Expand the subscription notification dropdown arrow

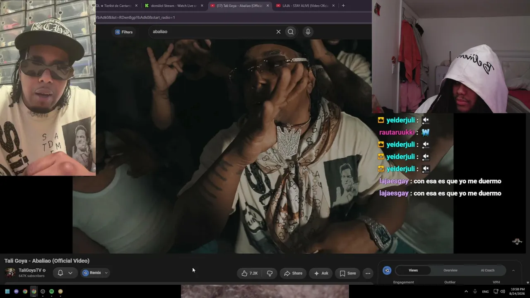70,273
